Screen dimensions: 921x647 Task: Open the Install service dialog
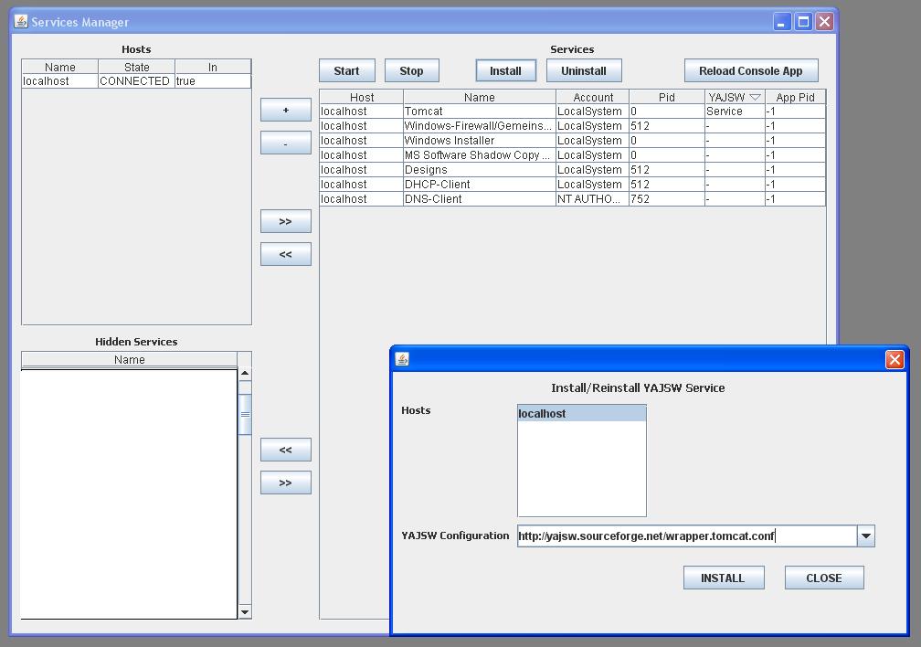(x=503, y=69)
